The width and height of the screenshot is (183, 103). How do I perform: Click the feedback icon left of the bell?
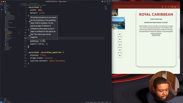tap(109, 102)
